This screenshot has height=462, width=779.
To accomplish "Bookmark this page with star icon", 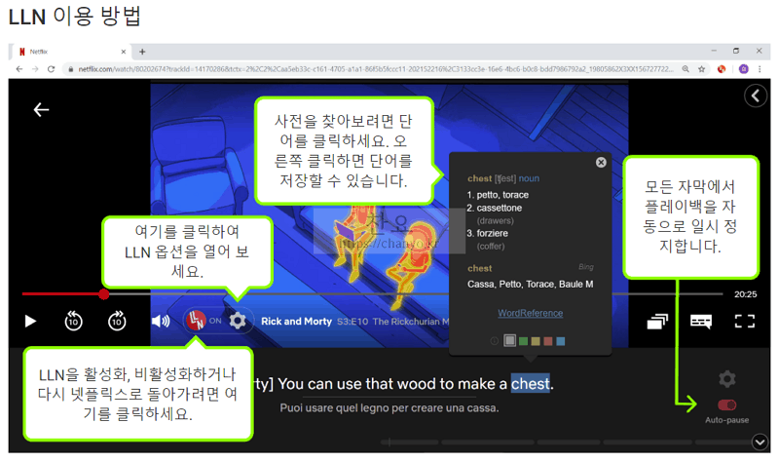I will (701, 69).
